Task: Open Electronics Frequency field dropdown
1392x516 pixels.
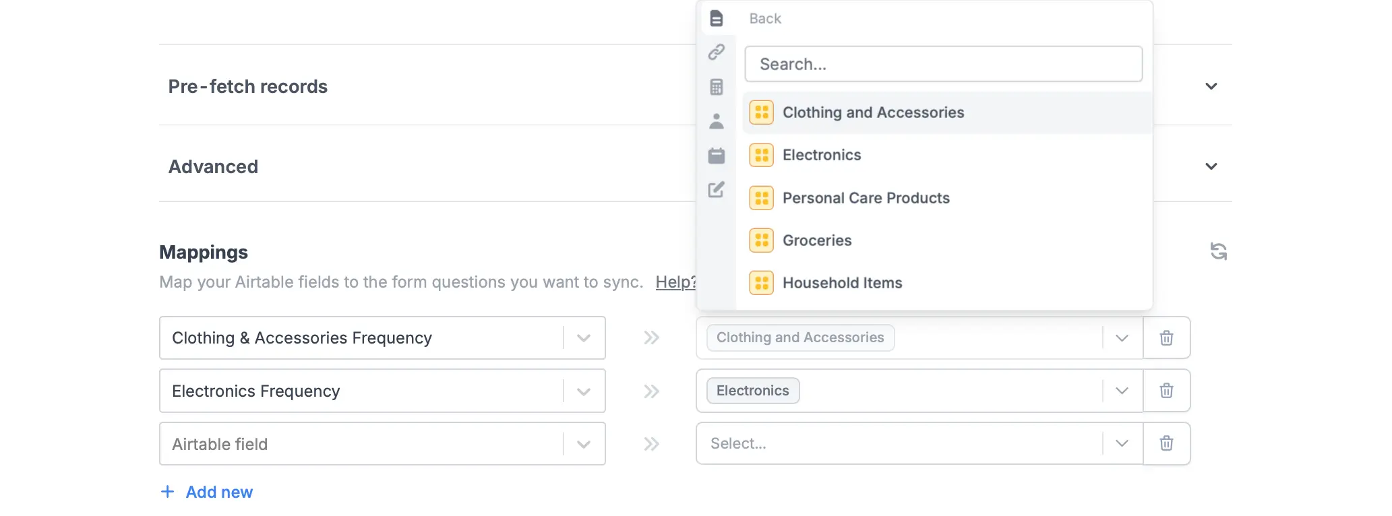Action: point(584,391)
